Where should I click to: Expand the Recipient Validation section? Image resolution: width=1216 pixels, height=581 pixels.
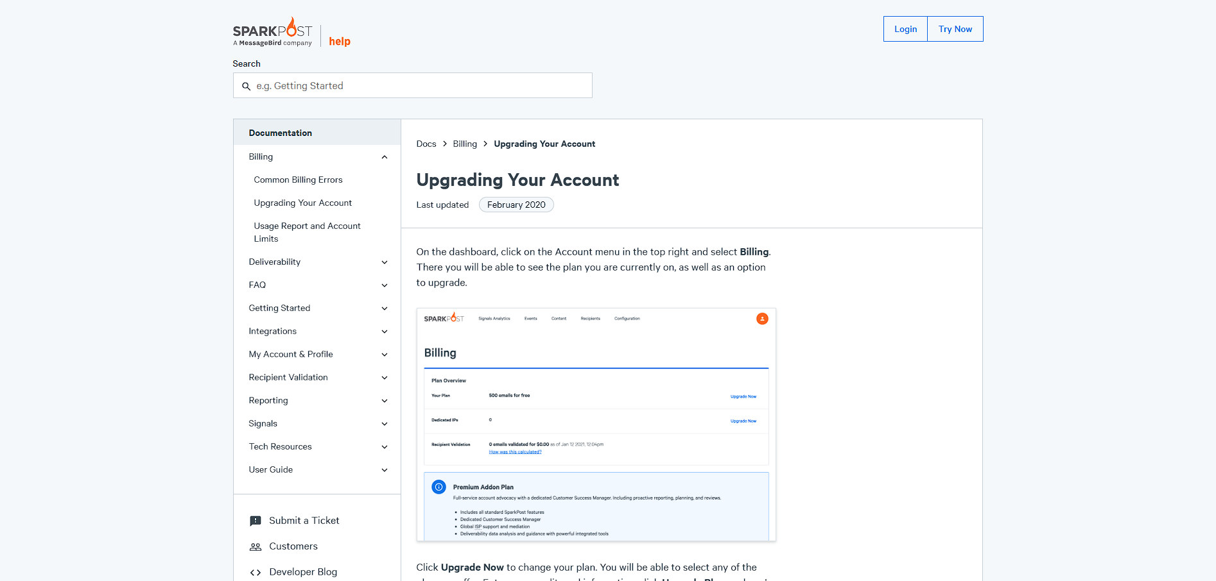point(385,378)
